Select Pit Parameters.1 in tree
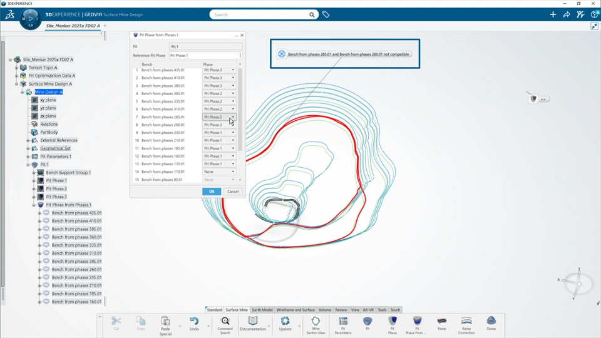Screen dimensions: 601x338 (x=56, y=156)
